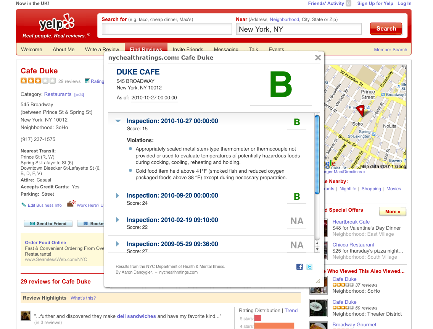Click the Near location field
This screenshot has height=329, width=433.
pyautogui.click(x=299, y=29)
